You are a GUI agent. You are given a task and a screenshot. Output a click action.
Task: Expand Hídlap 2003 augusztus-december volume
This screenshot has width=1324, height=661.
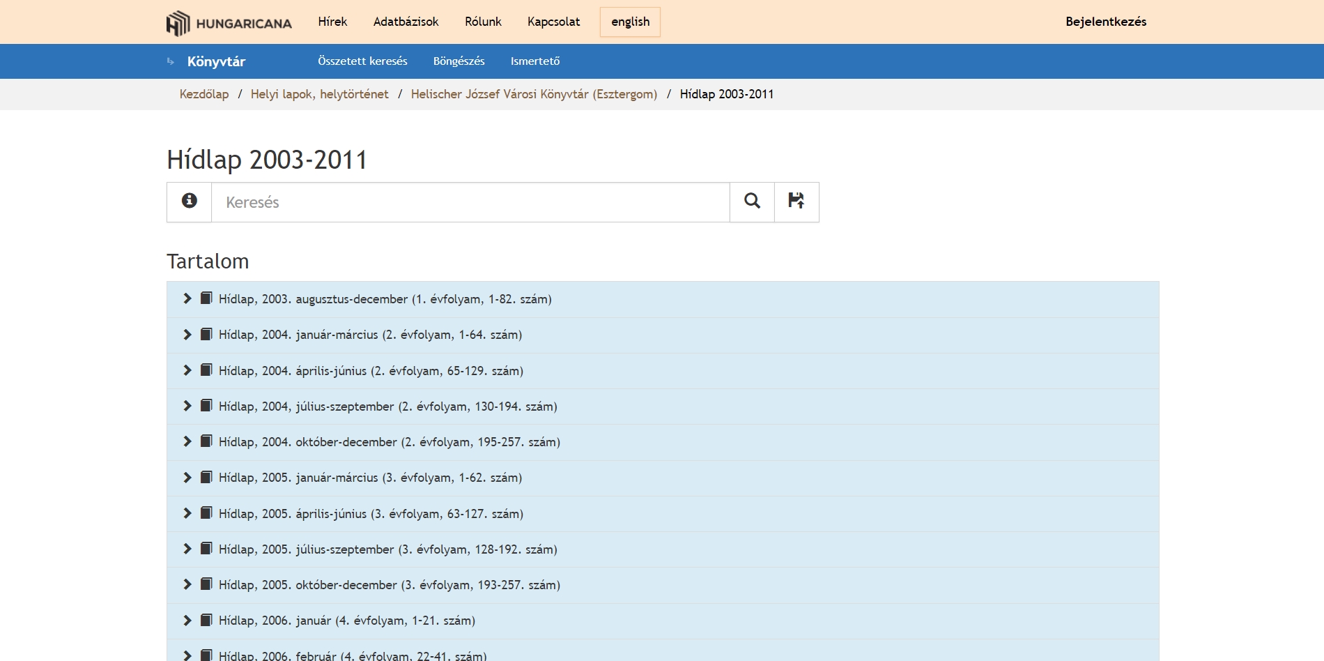tap(187, 298)
